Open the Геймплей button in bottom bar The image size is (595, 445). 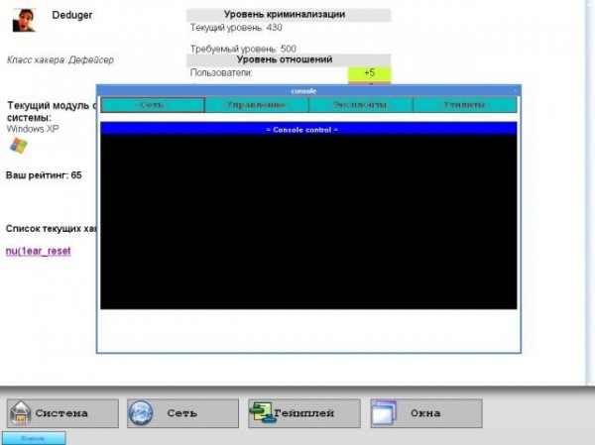304,413
